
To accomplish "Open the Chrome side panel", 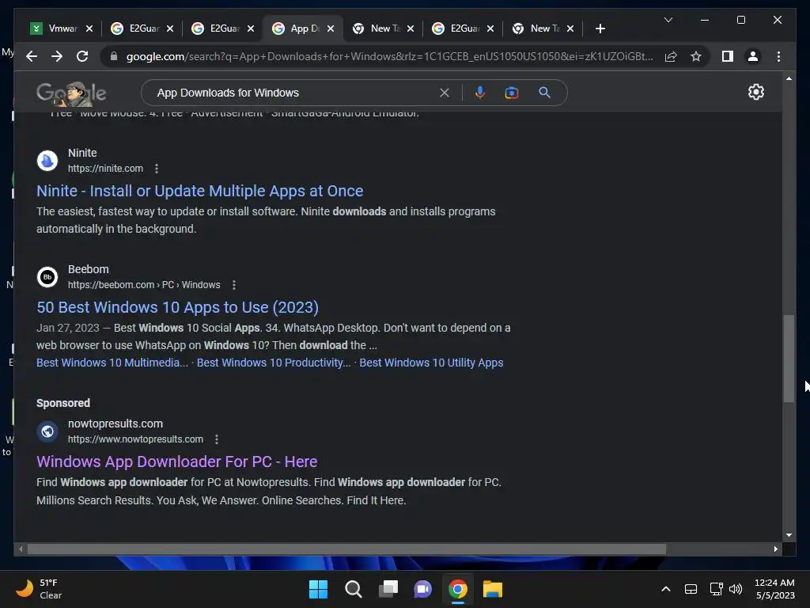I will [x=728, y=56].
